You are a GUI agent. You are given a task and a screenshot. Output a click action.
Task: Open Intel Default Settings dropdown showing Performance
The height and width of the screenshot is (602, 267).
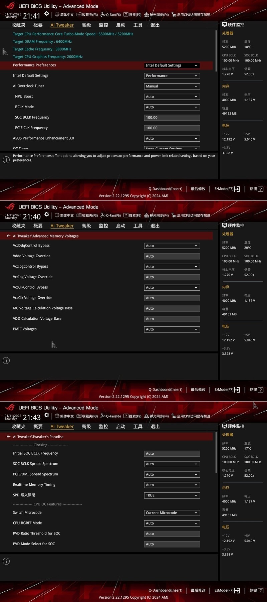click(172, 76)
